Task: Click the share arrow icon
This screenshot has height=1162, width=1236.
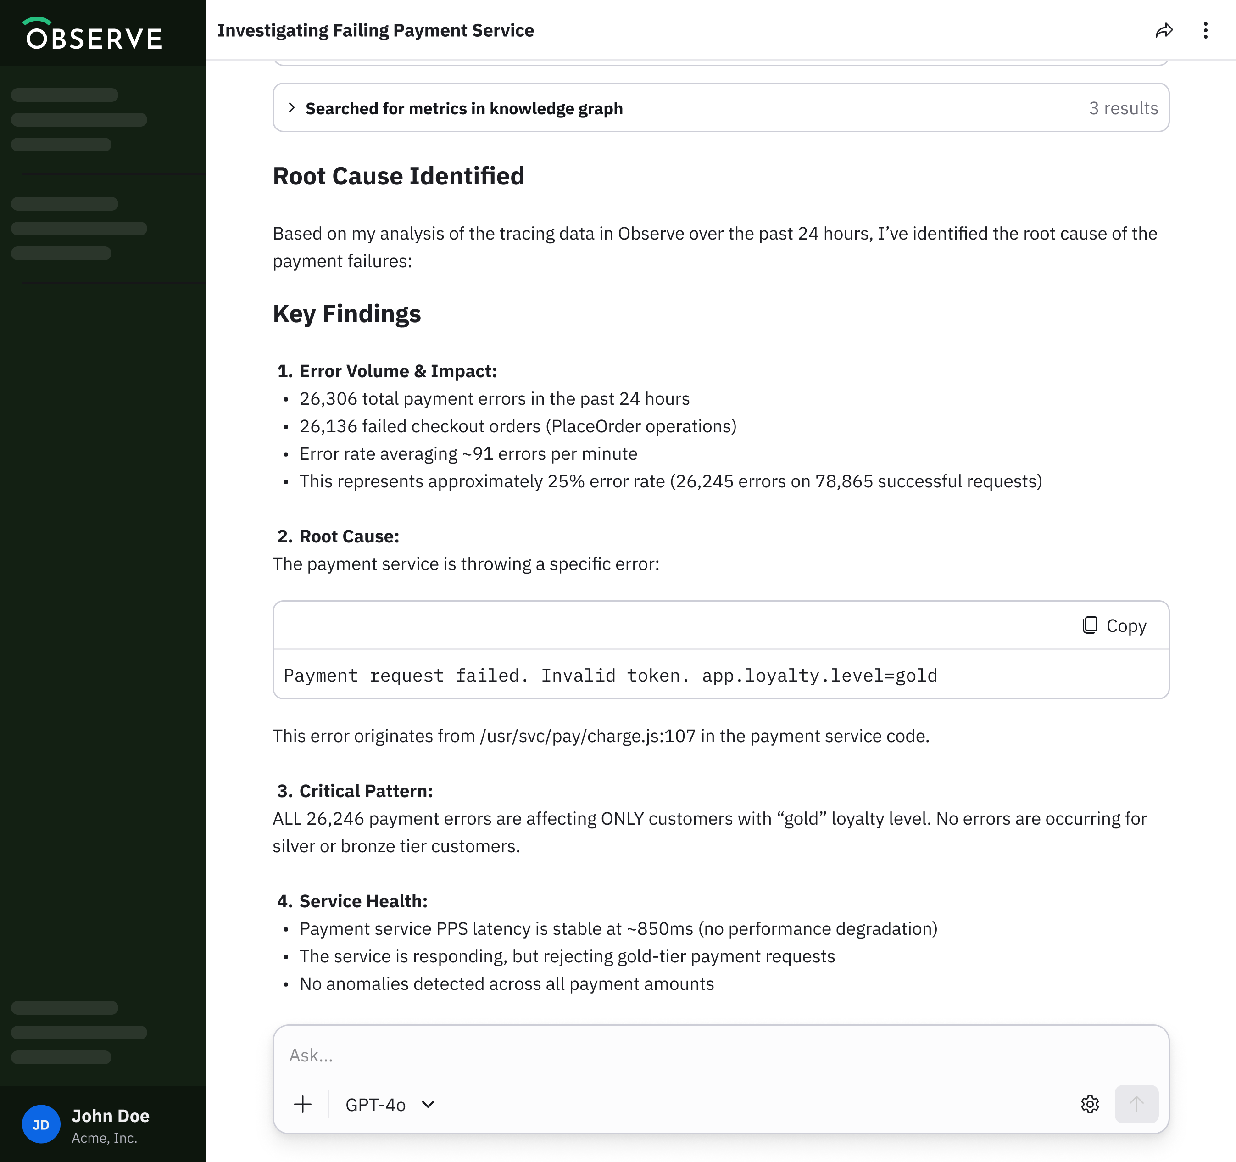Action: pos(1164,30)
